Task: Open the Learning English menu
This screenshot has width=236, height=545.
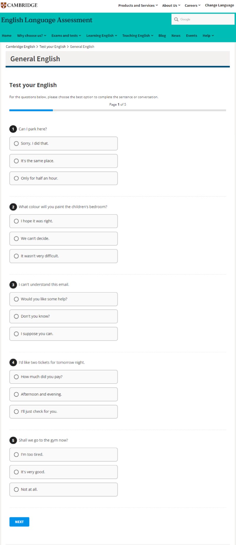Action: (102, 36)
